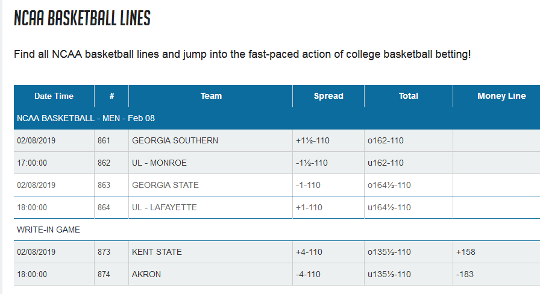Screen dimensions: 540x294
Task: Choose the o164½-110 over total
Action: (389, 185)
